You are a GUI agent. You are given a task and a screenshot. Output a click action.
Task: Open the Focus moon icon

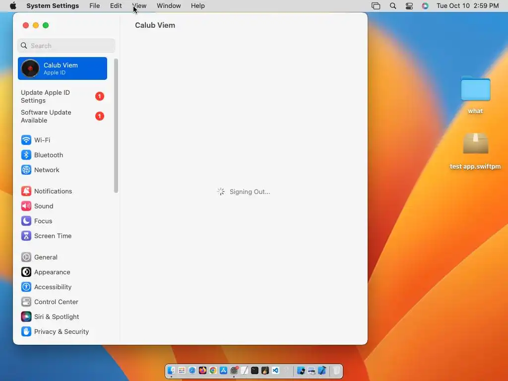[x=26, y=221]
